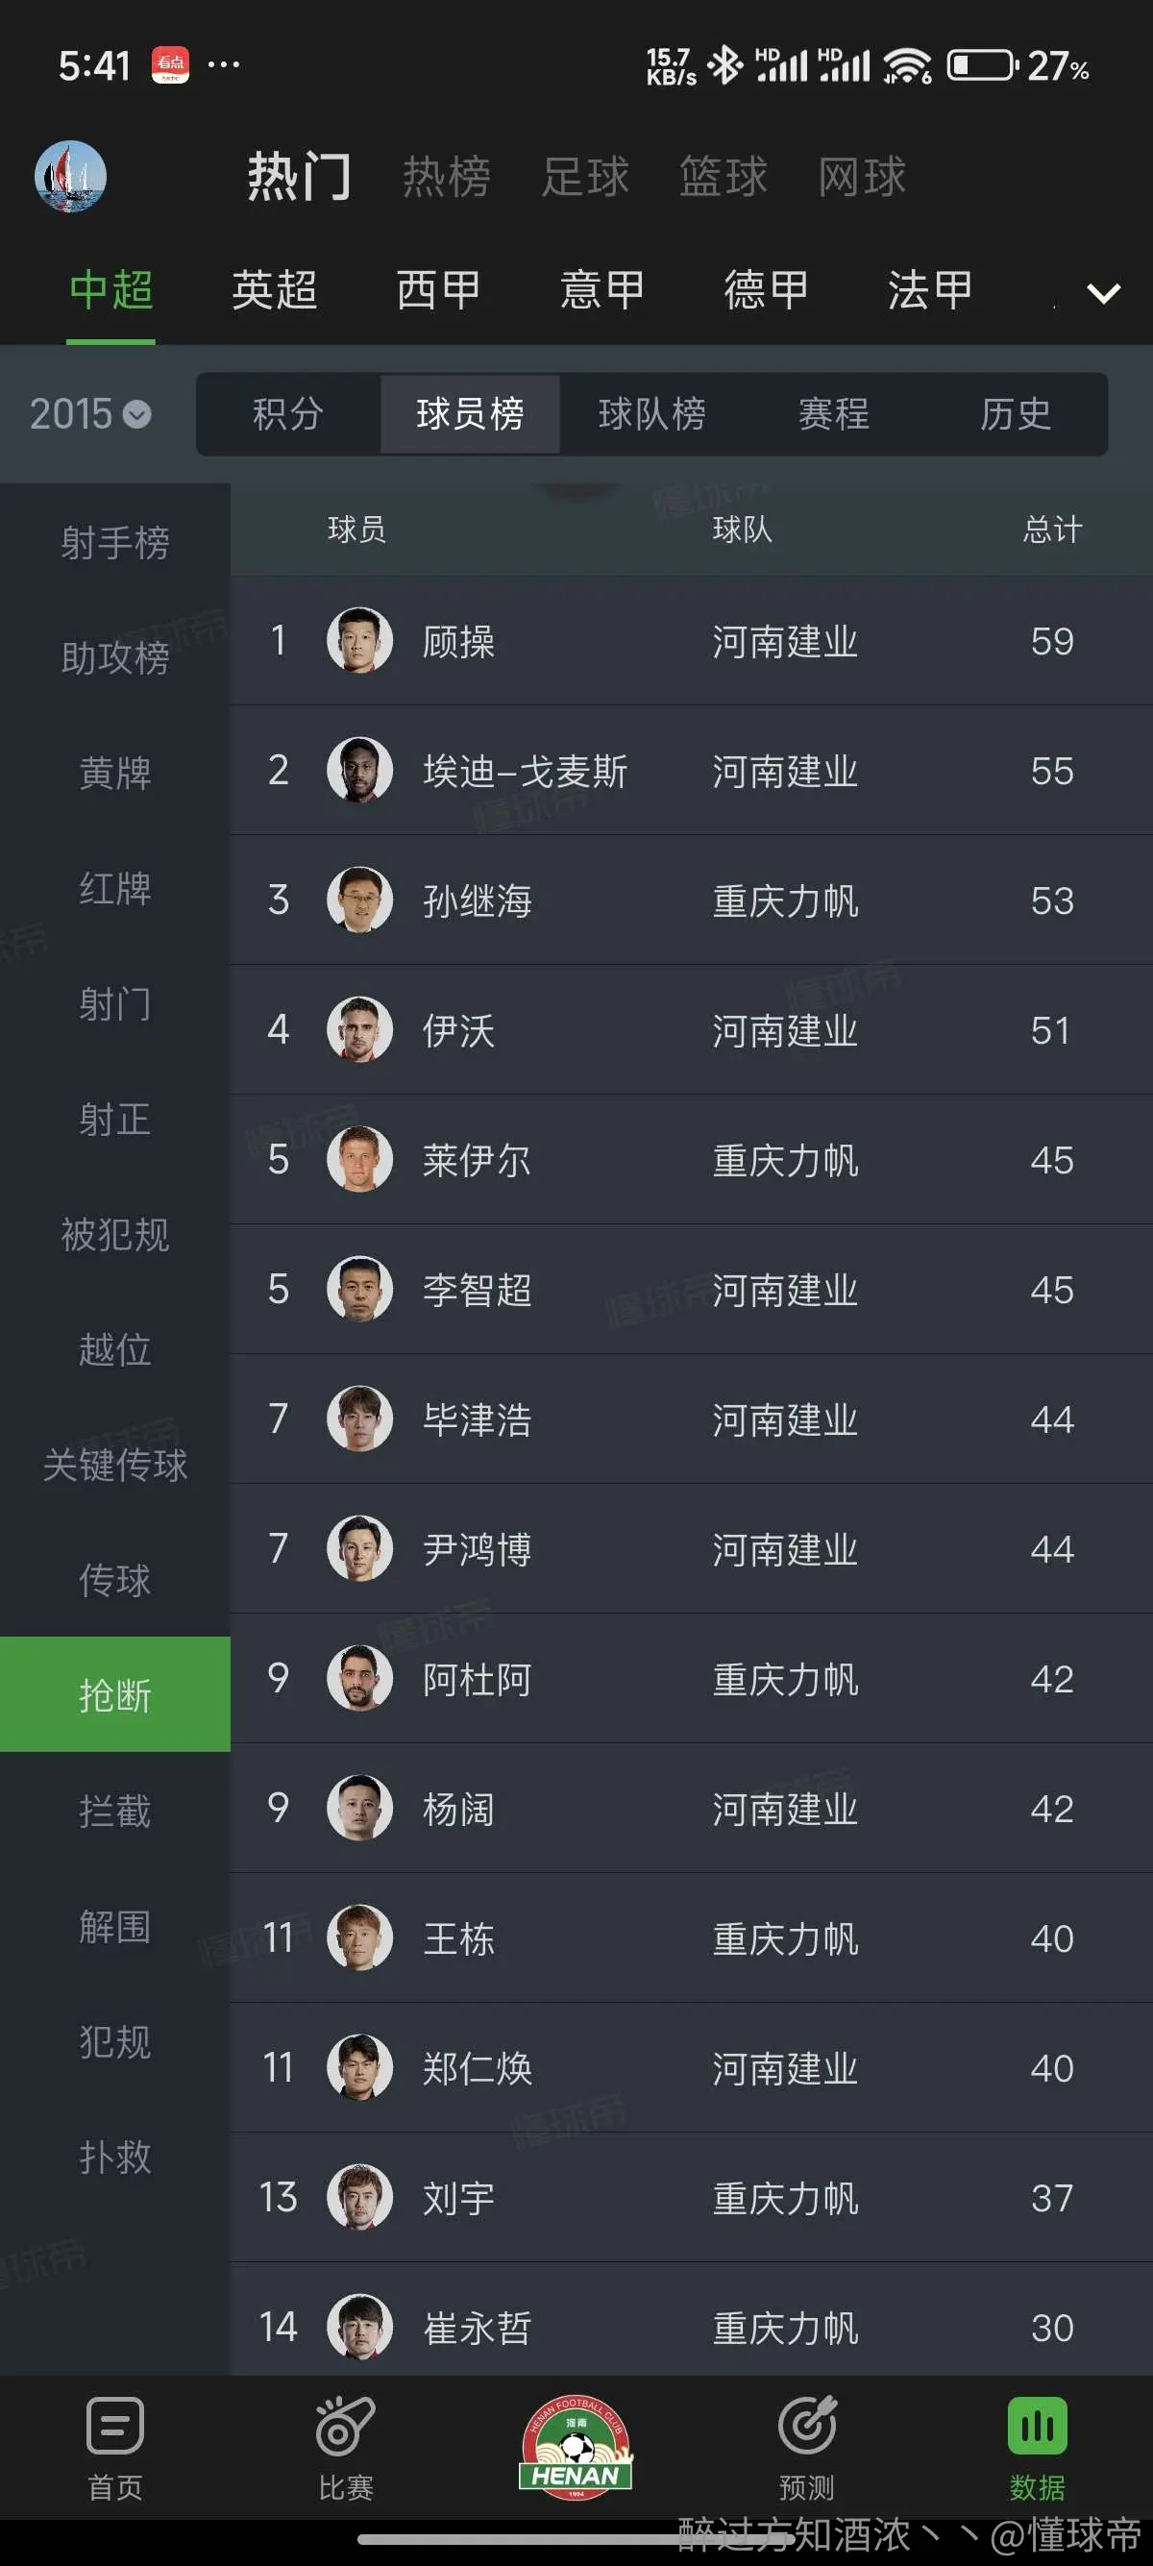
Task: Open the sailboat profile avatar
Action: point(71,176)
